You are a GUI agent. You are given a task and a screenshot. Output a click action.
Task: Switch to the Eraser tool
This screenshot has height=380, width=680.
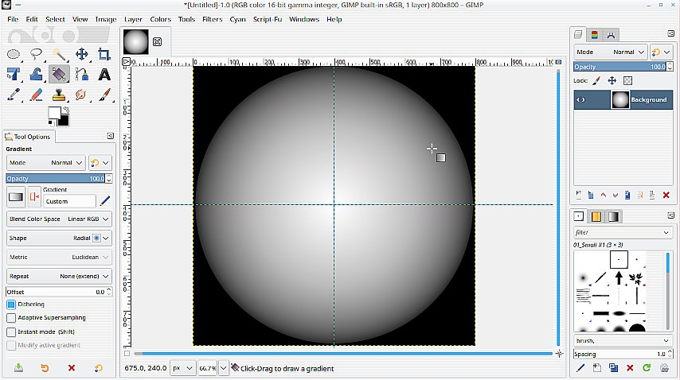click(x=36, y=95)
